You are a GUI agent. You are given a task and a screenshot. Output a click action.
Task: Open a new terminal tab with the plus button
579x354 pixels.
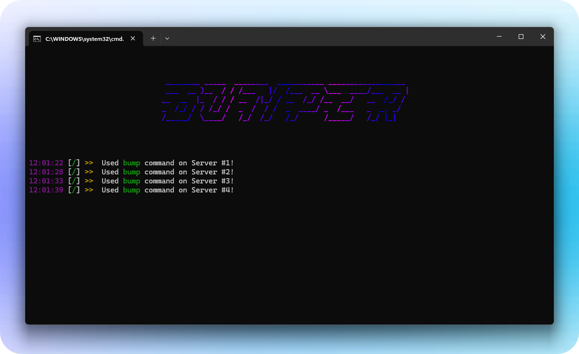point(153,38)
